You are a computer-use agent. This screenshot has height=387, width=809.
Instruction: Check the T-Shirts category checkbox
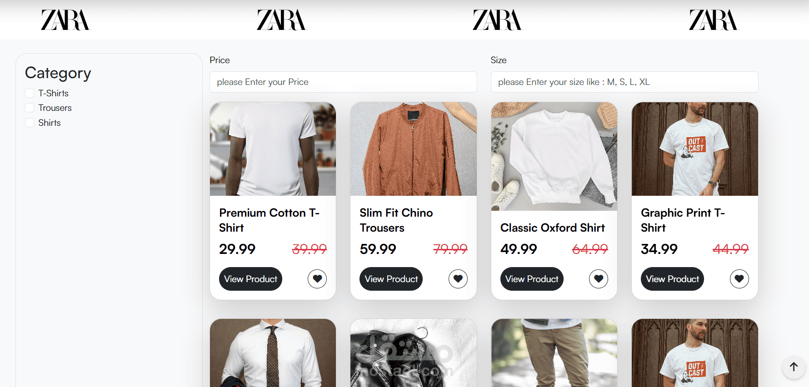point(30,93)
